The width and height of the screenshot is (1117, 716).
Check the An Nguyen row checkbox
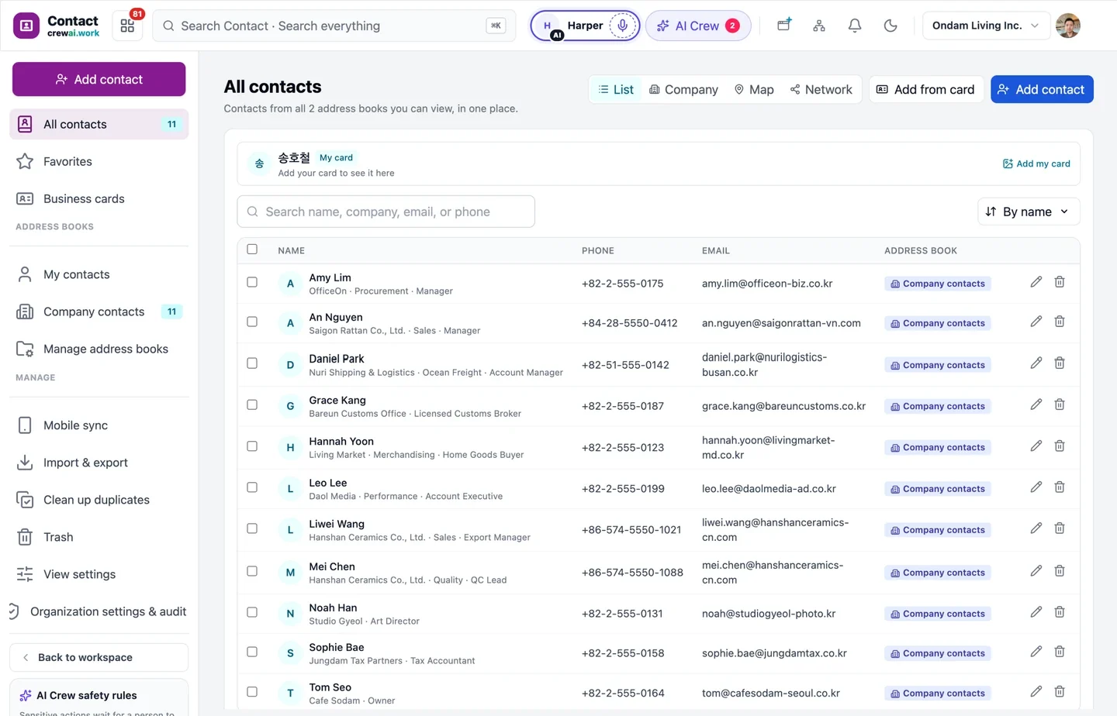click(x=252, y=322)
